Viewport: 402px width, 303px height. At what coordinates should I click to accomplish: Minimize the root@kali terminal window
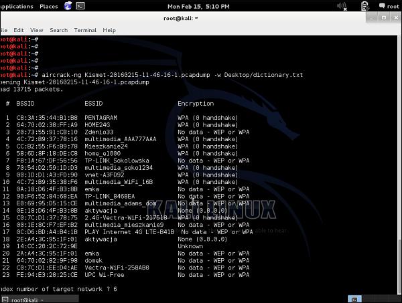point(373,19)
